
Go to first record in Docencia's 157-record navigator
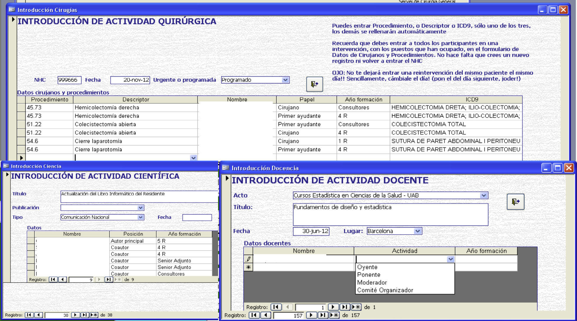[x=254, y=315]
